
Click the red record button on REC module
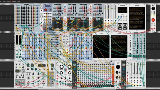[x=153, y=20]
